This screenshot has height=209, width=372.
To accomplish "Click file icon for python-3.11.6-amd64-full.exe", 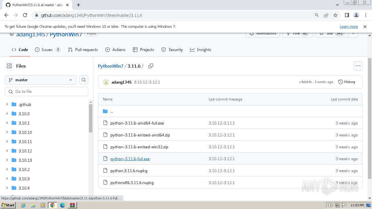I will point(105,123).
